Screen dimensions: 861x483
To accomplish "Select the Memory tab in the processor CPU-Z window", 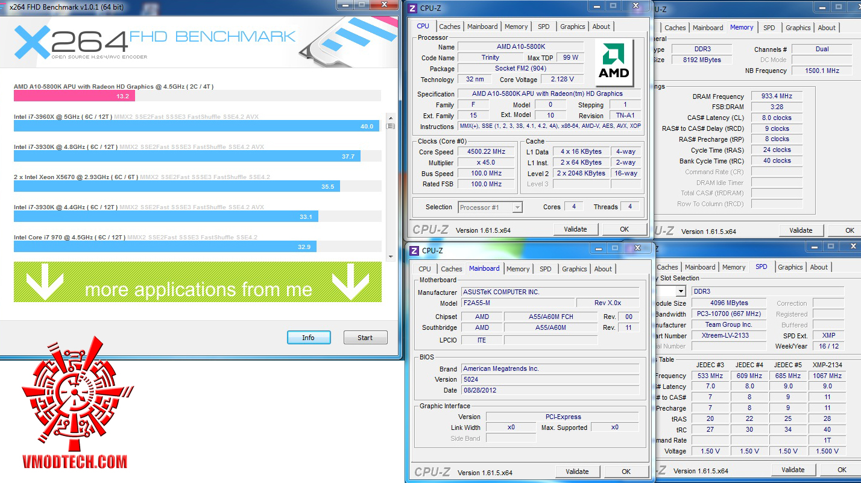I will (x=516, y=27).
